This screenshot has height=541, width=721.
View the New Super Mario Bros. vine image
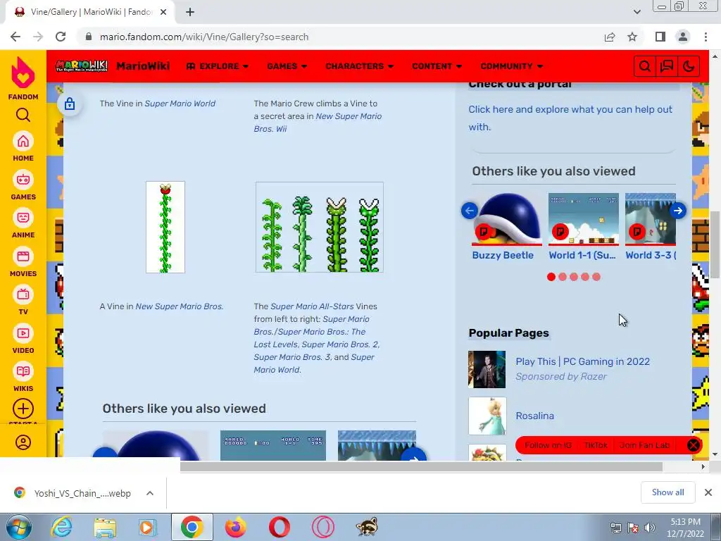tap(165, 228)
